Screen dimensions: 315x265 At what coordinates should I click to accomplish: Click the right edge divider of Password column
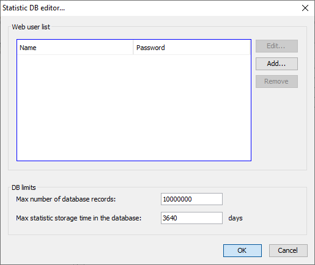coord(250,48)
